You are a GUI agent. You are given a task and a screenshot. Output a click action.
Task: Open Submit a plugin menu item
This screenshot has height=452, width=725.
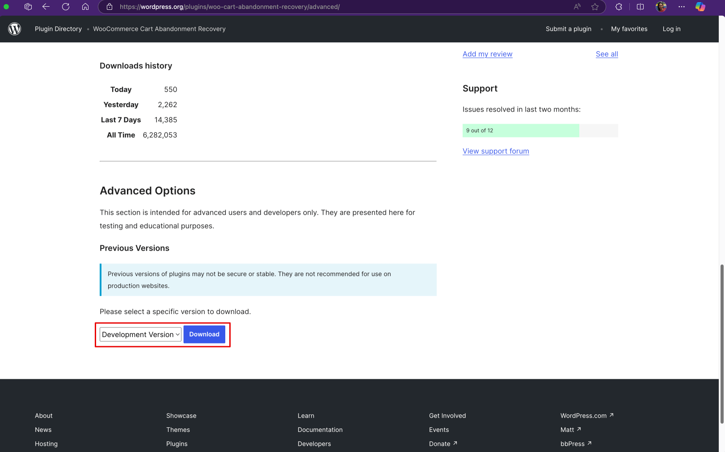pyautogui.click(x=569, y=29)
